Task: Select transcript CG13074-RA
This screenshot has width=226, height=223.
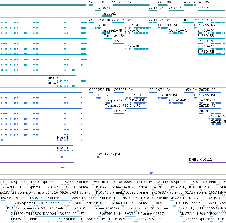Action: (x=153, y=23)
